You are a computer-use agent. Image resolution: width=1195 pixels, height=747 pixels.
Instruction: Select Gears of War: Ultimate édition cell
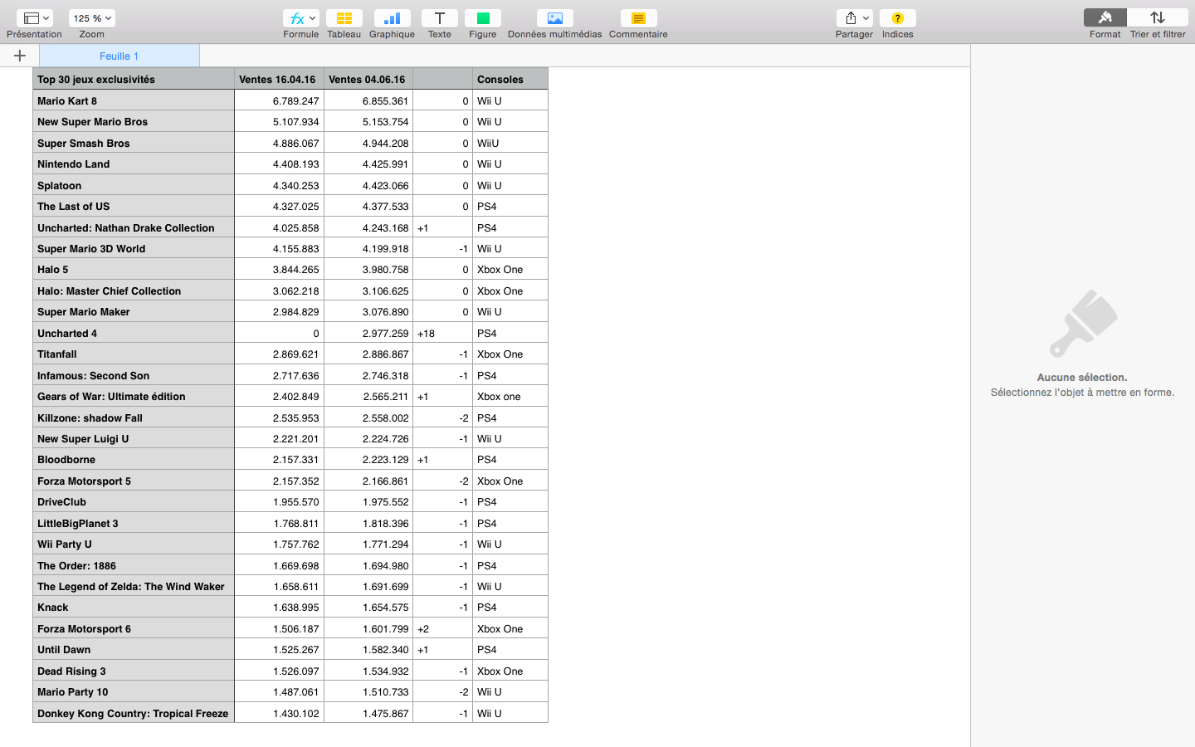[134, 396]
